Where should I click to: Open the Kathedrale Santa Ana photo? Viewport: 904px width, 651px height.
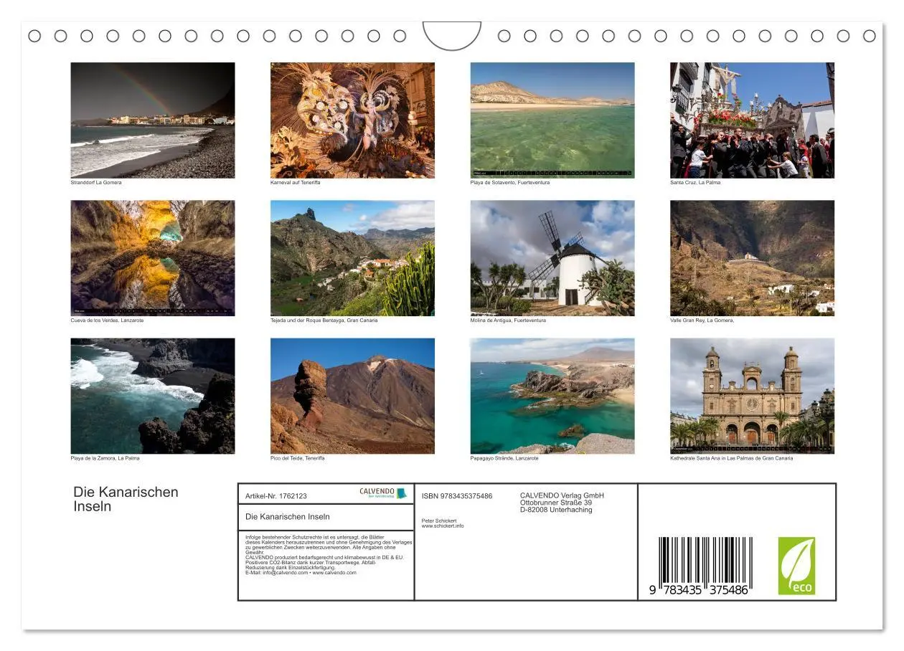click(753, 396)
